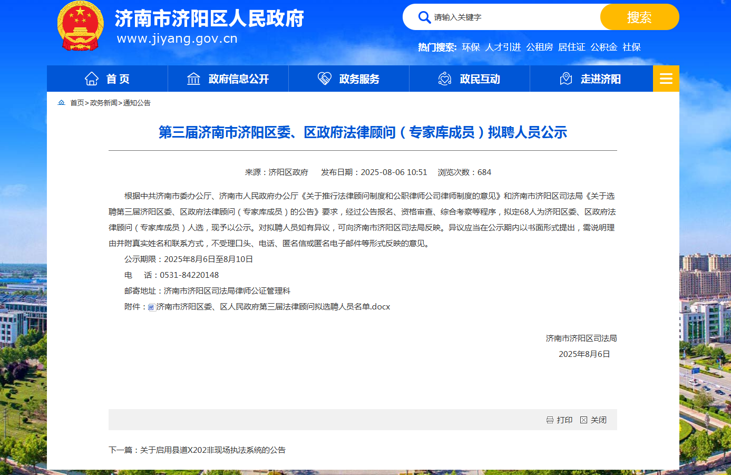Go to the 政务服务 navigation tab

(348, 79)
